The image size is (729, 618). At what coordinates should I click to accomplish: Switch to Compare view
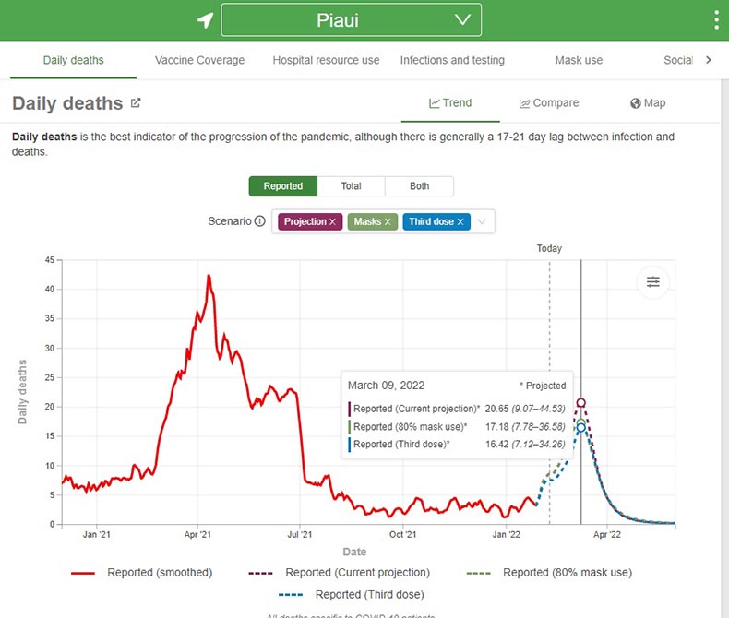click(549, 102)
